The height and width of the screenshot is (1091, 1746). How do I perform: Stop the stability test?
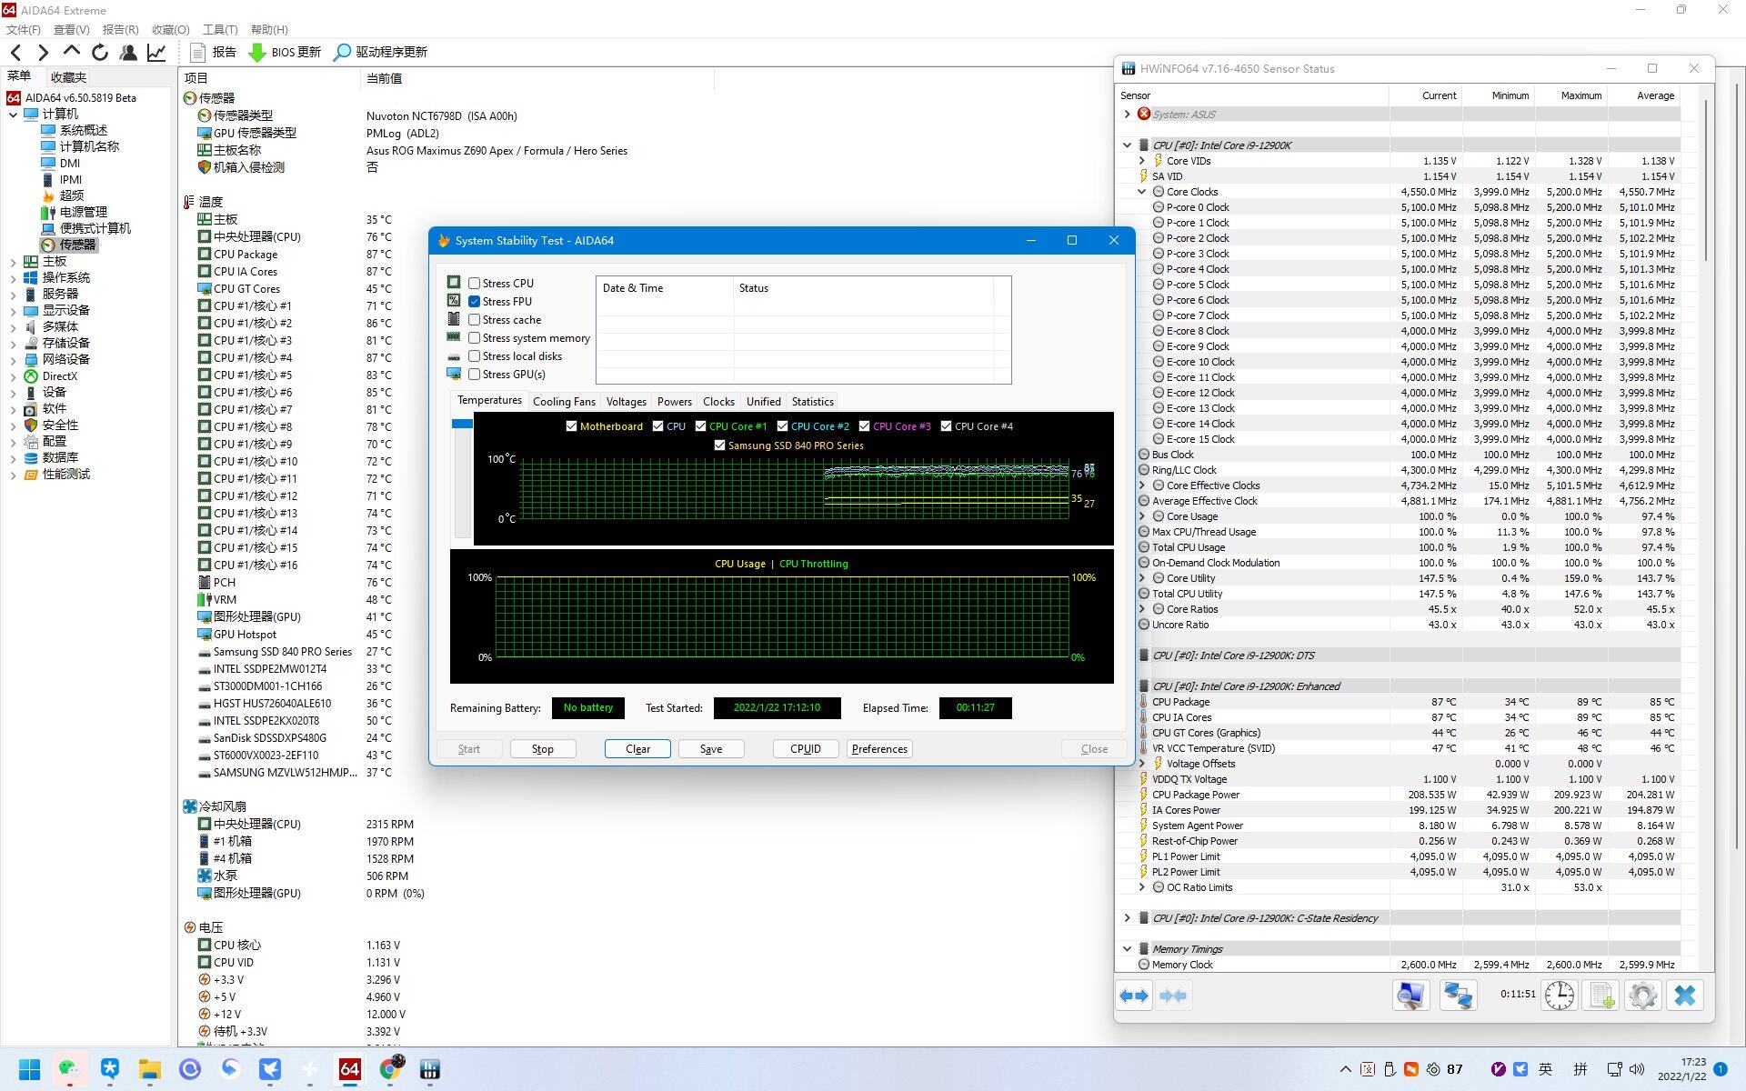[x=543, y=749]
